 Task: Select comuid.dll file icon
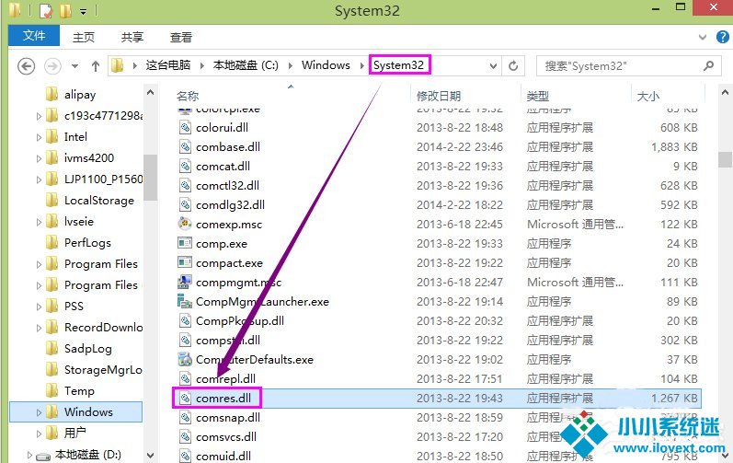click(x=185, y=456)
